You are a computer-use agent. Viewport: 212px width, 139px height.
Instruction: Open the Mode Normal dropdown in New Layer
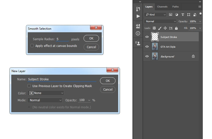pyautogui.click(x=45, y=100)
